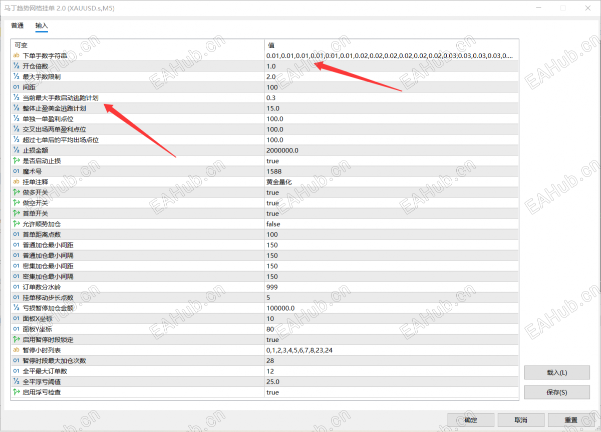
Task: Reset parameters with the 重置 button
Action: click(x=571, y=420)
